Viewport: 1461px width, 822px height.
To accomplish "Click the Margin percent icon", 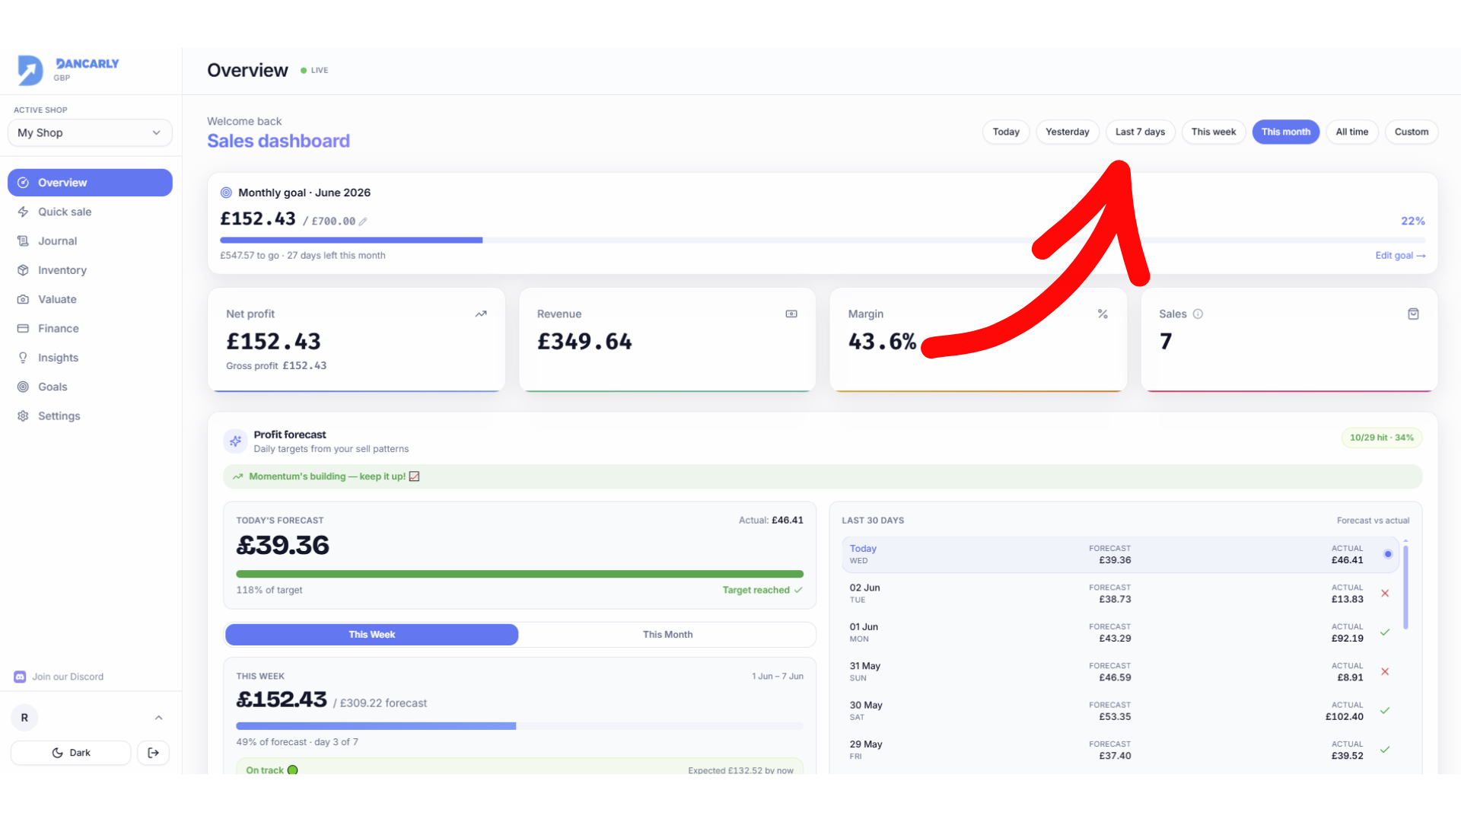I will 1103,314.
